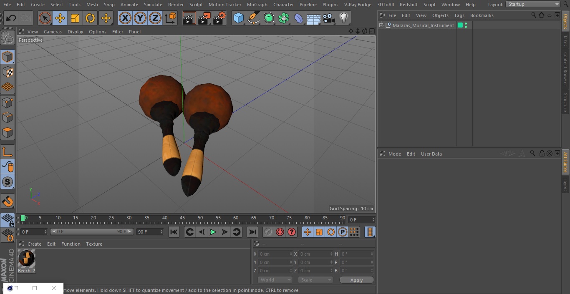
Task: Switch to Polygons mode
Action: click(x=8, y=133)
